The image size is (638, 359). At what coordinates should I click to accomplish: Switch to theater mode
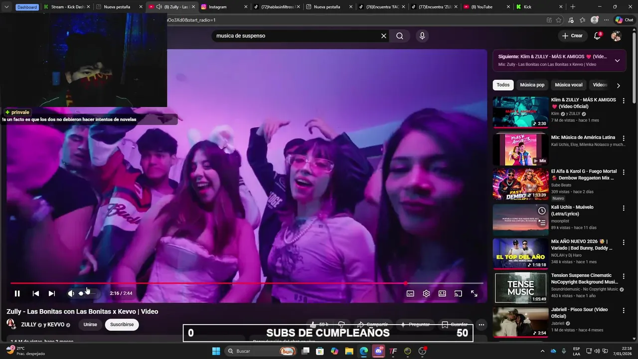[442, 293]
